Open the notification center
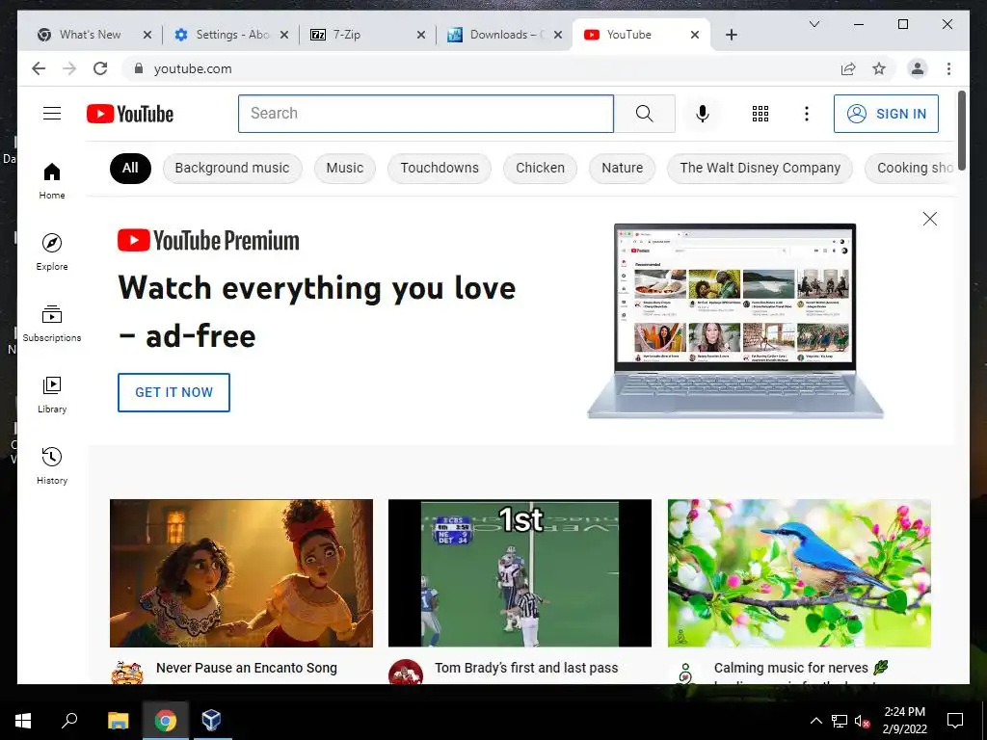 point(955,721)
